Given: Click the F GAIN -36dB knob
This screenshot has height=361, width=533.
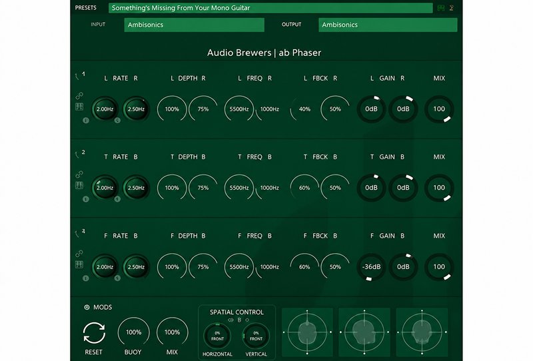Looking at the screenshot, I should tap(371, 267).
